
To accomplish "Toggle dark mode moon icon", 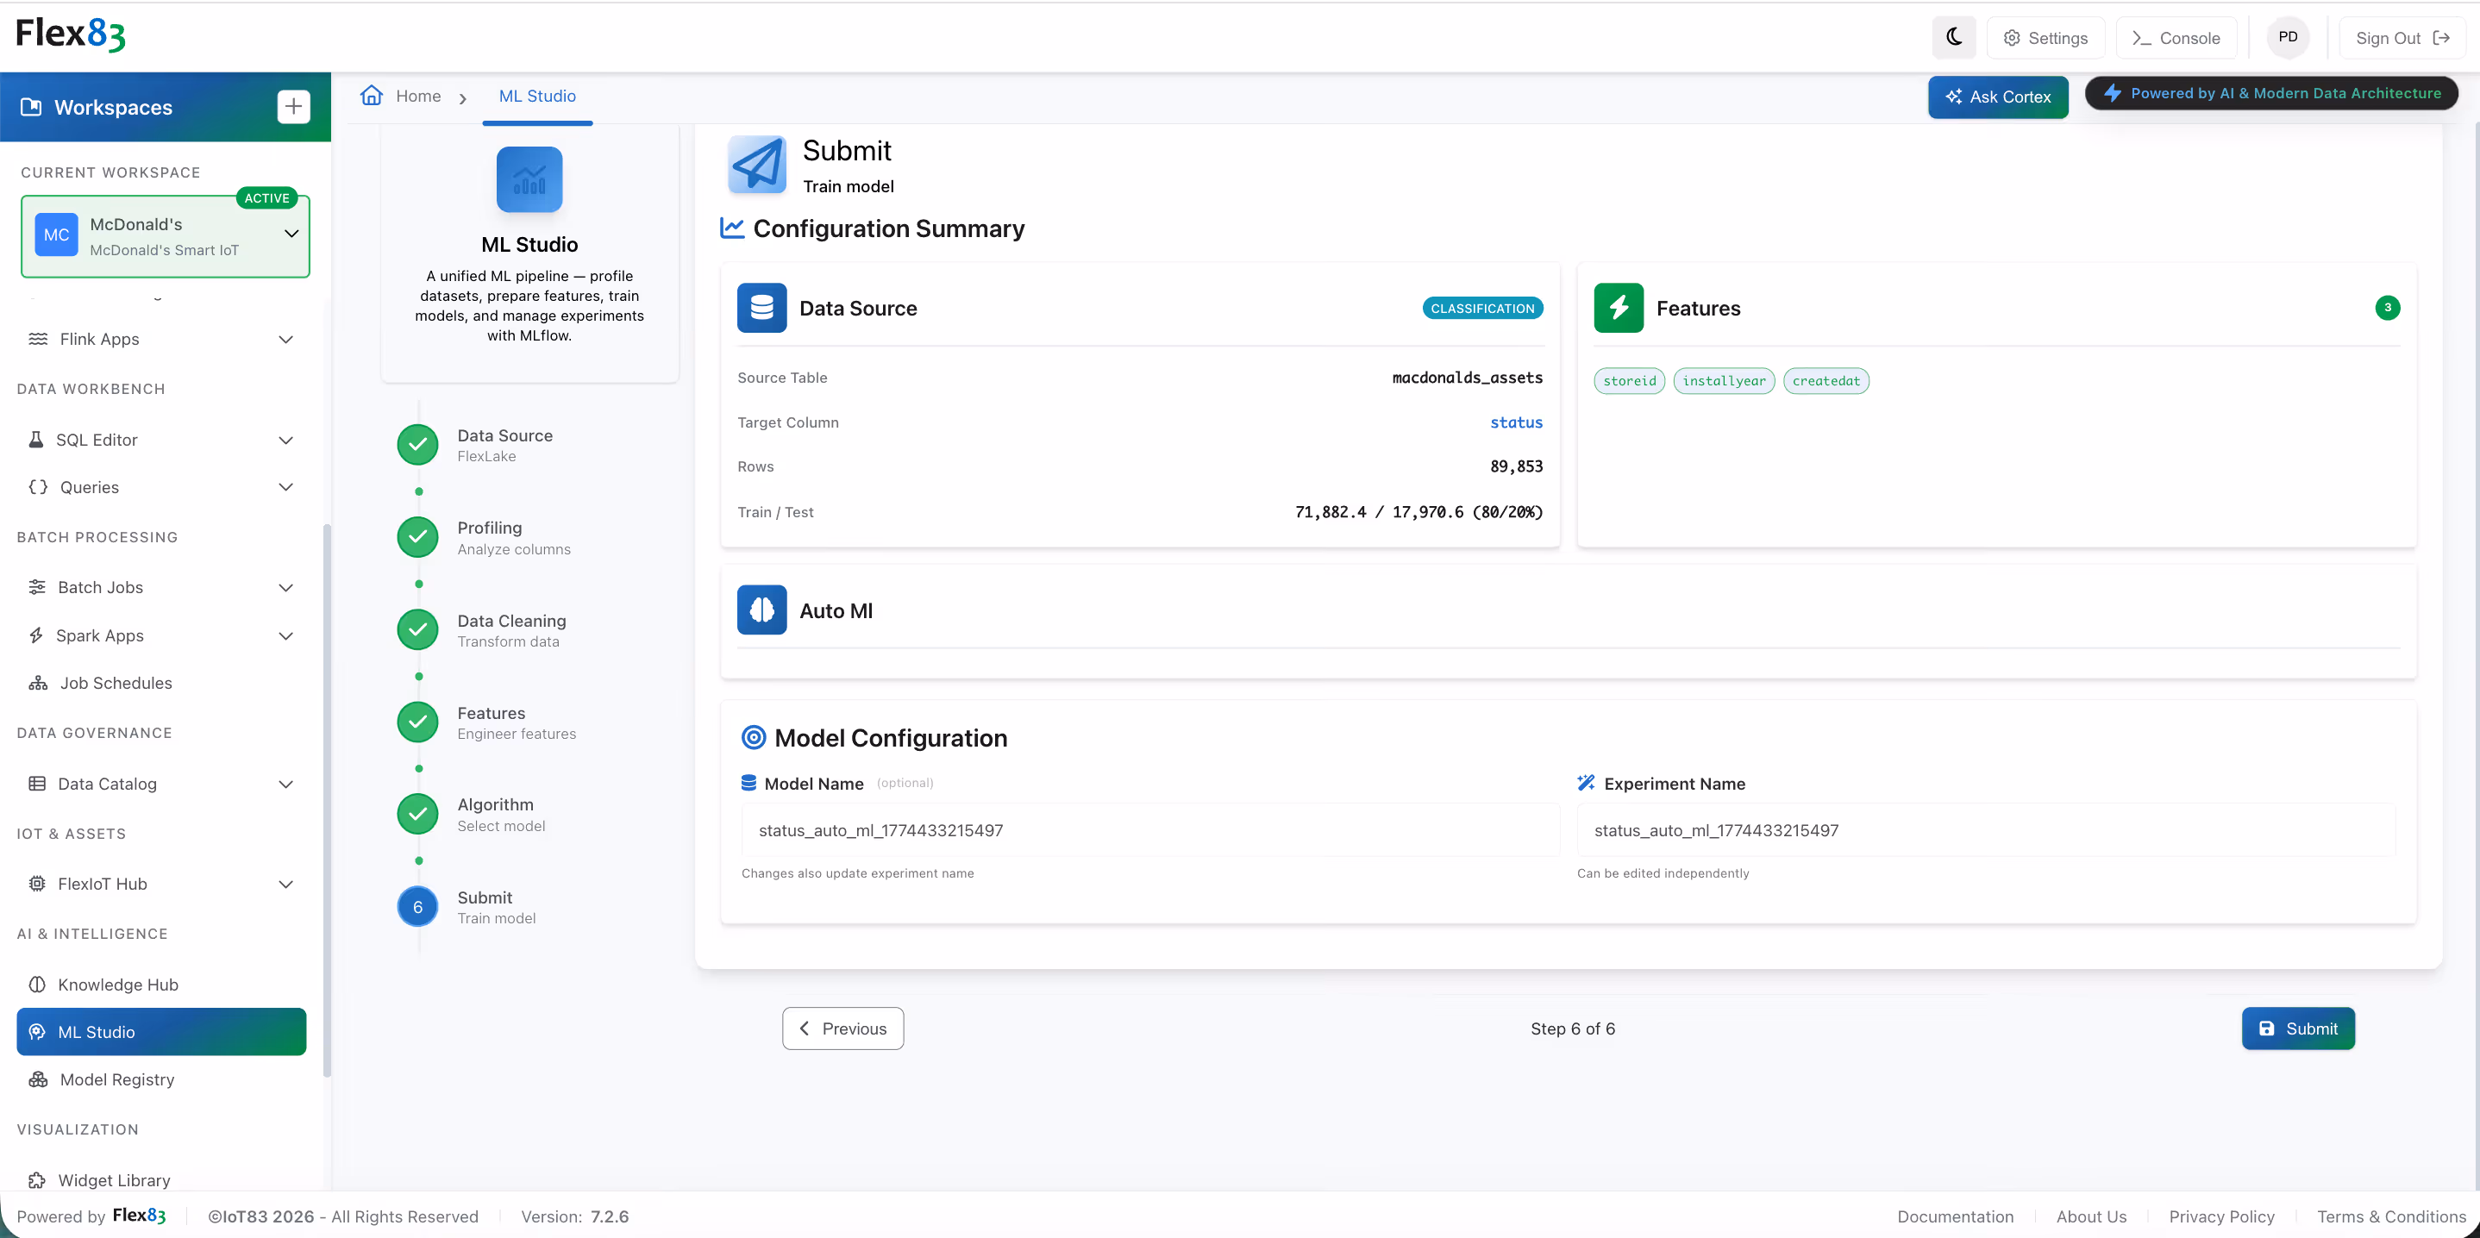I will click(1953, 38).
